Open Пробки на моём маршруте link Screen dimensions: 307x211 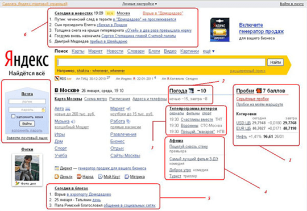coord(260,104)
